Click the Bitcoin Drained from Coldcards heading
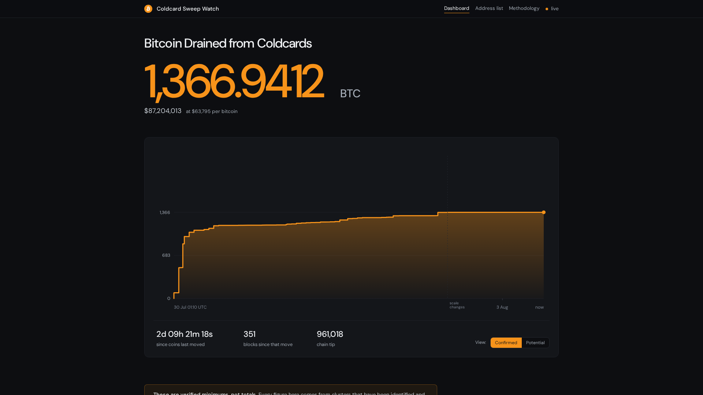The height and width of the screenshot is (395, 703). [x=228, y=44]
